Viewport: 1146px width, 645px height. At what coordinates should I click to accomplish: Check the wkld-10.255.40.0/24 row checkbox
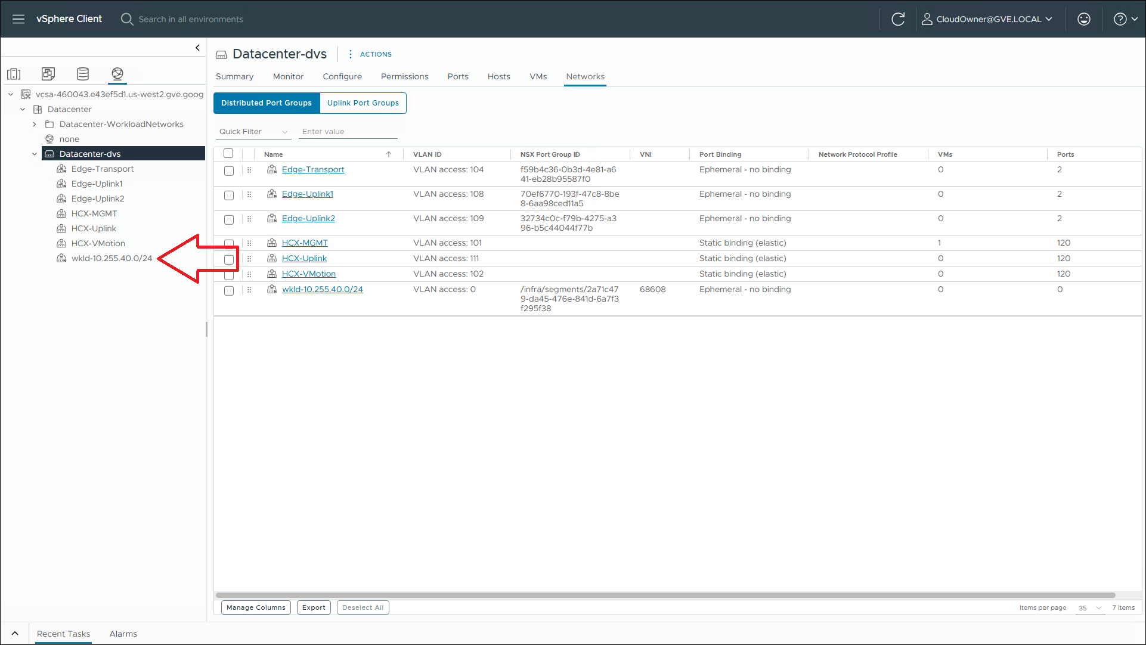pos(229,291)
